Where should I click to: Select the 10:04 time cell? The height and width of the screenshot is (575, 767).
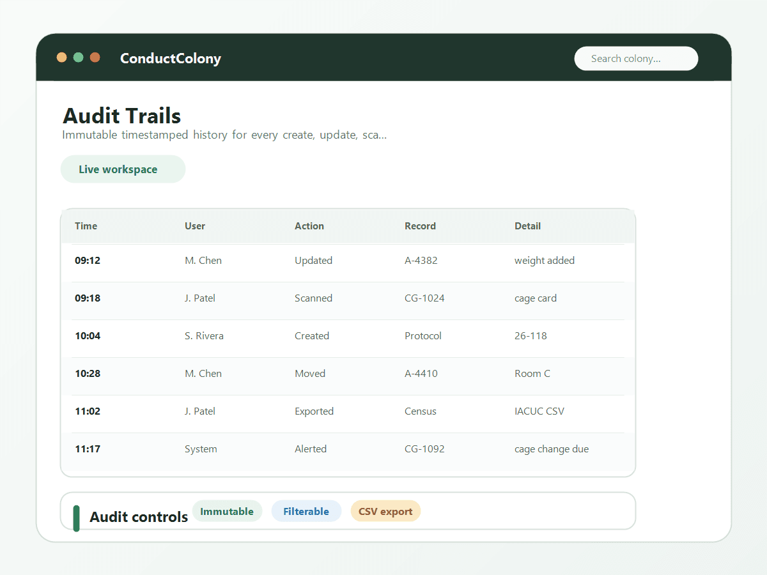tap(88, 336)
